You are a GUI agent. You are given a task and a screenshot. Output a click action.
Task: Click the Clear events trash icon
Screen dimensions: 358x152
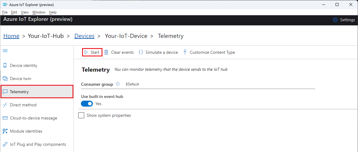pyautogui.click(x=106, y=52)
